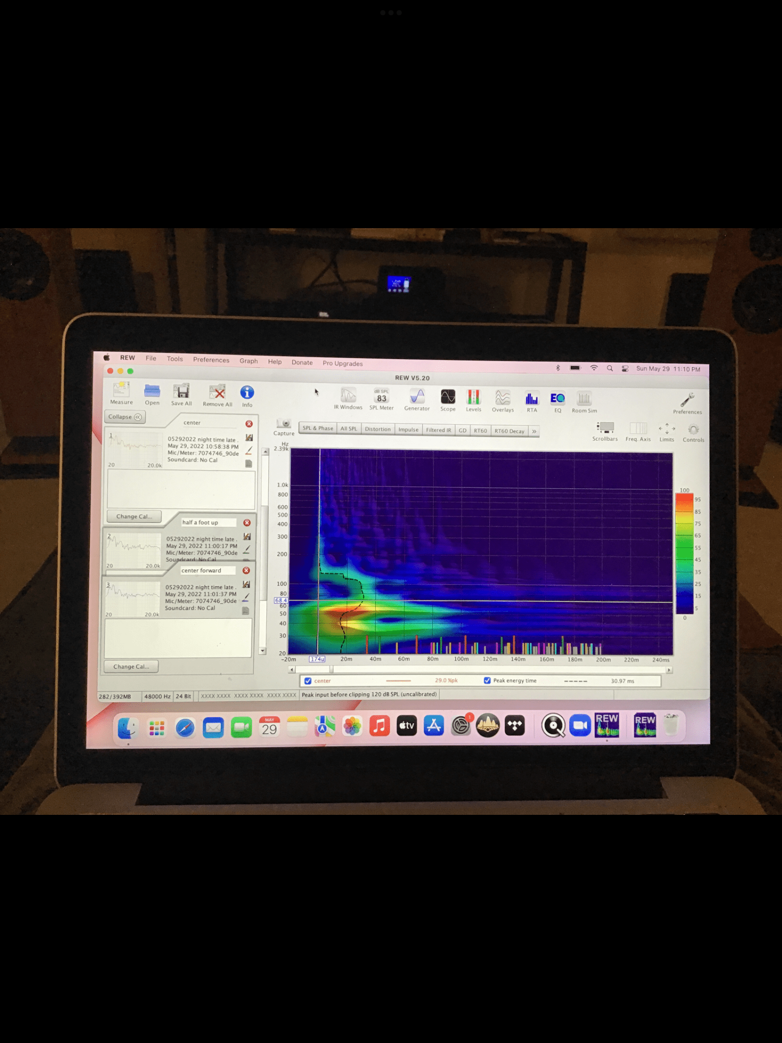
Task: Switch to the Distortion tab
Action: pos(378,429)
